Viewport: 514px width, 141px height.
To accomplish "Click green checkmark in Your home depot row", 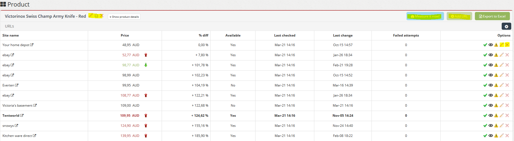I will 485,45.
